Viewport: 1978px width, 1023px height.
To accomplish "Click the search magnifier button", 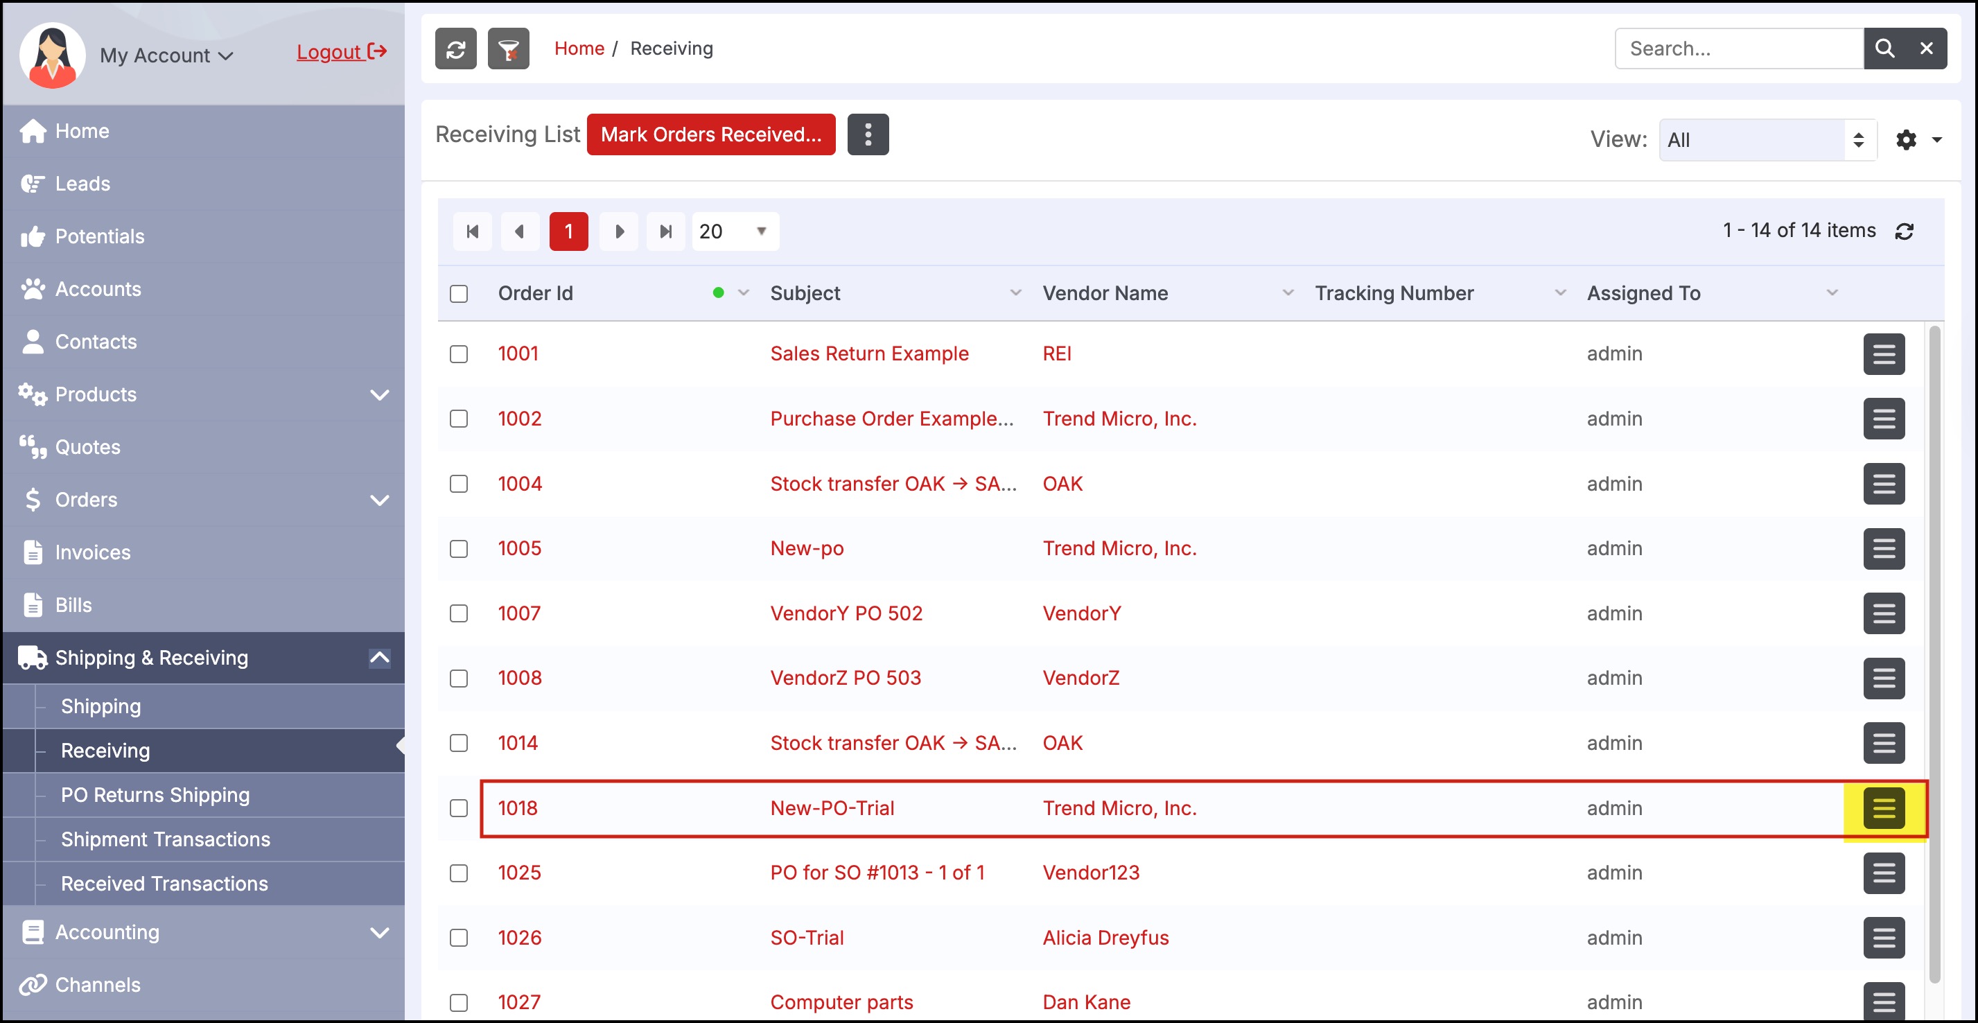I will click(1884, 49).
